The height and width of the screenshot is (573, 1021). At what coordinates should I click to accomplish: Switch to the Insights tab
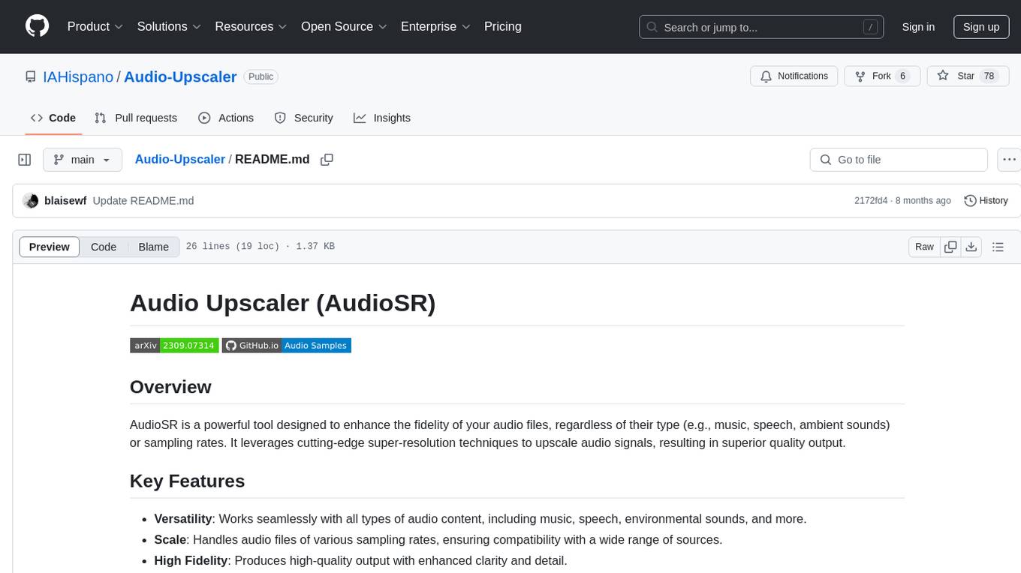[x=382, y=118]
